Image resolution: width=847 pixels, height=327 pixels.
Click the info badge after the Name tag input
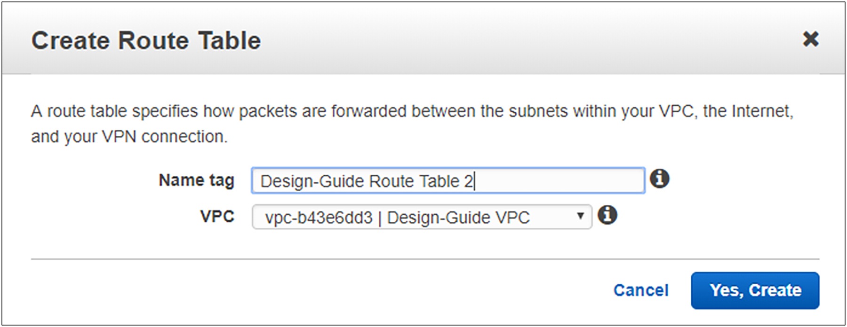[x=661, y=179]
